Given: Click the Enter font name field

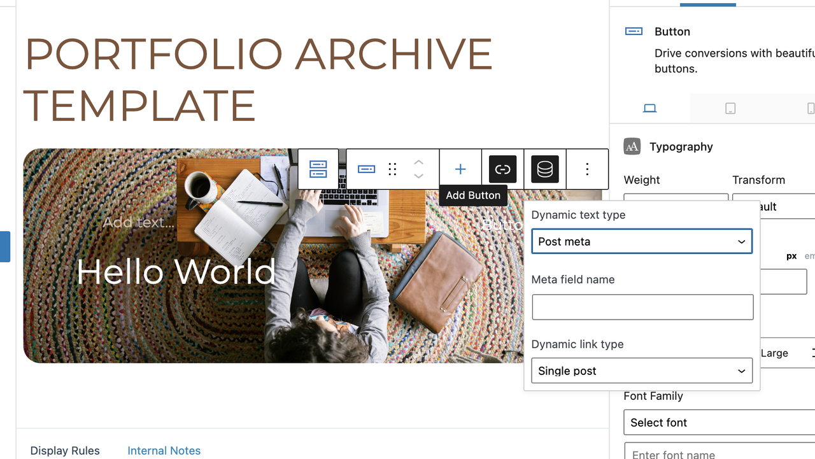Looking at the screenshot, I should (719, 451).
